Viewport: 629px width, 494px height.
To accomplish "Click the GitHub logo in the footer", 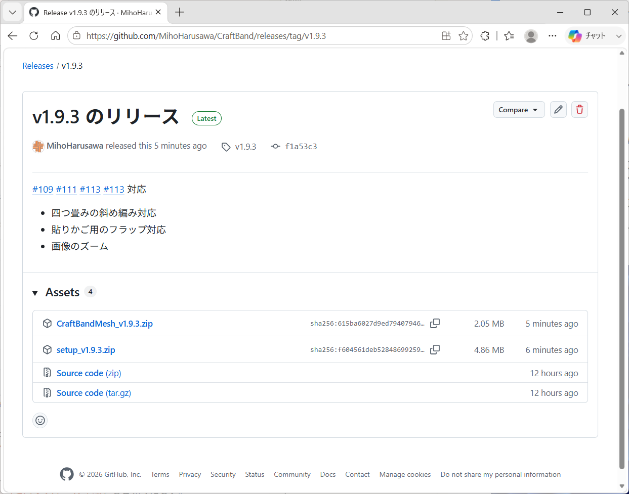I will click(x=67, y=474).
